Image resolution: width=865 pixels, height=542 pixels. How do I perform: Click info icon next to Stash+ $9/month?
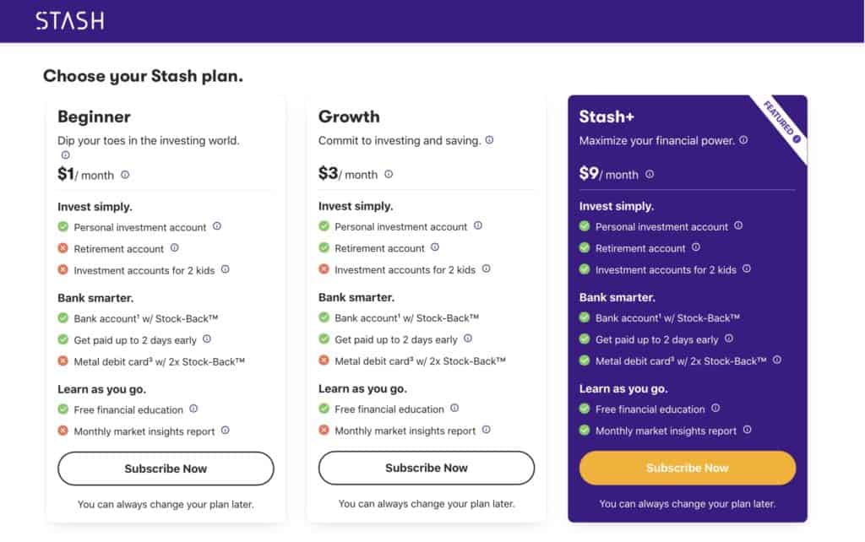(650, 174)
